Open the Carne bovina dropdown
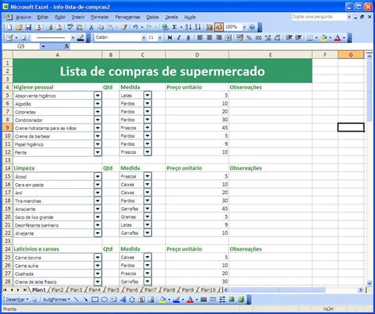This screenshot has width=375, height=314. pos(97,257)
